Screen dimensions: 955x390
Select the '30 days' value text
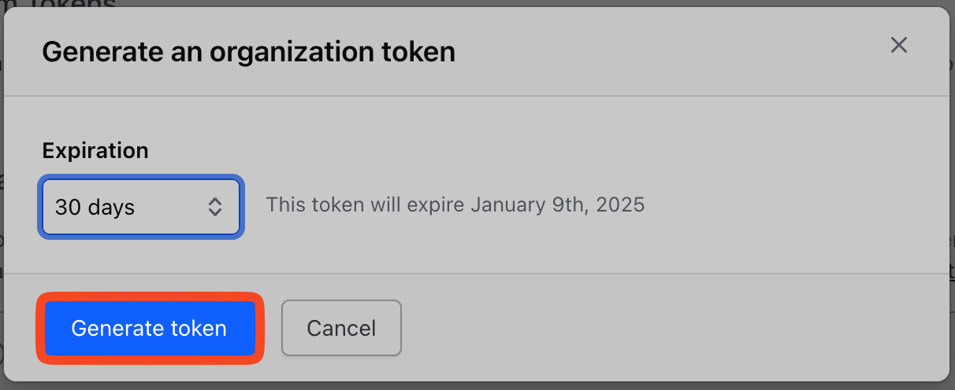(95, 208)
